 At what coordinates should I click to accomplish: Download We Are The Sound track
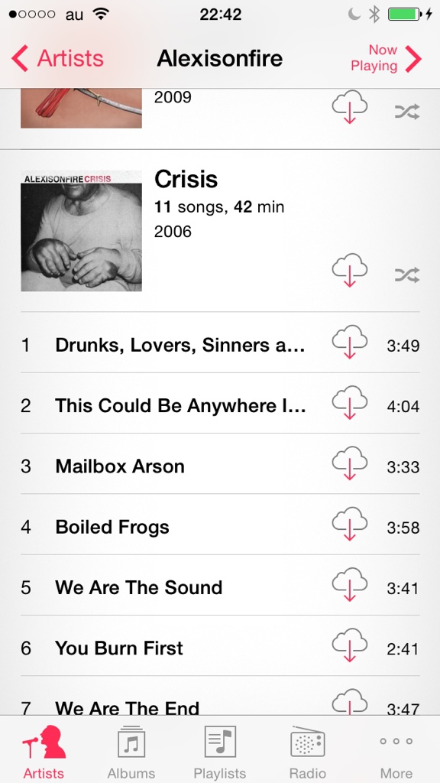[350, 583]
